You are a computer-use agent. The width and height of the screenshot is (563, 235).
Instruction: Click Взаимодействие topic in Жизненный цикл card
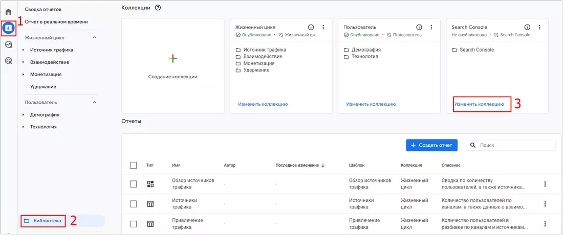pos(263,57)
